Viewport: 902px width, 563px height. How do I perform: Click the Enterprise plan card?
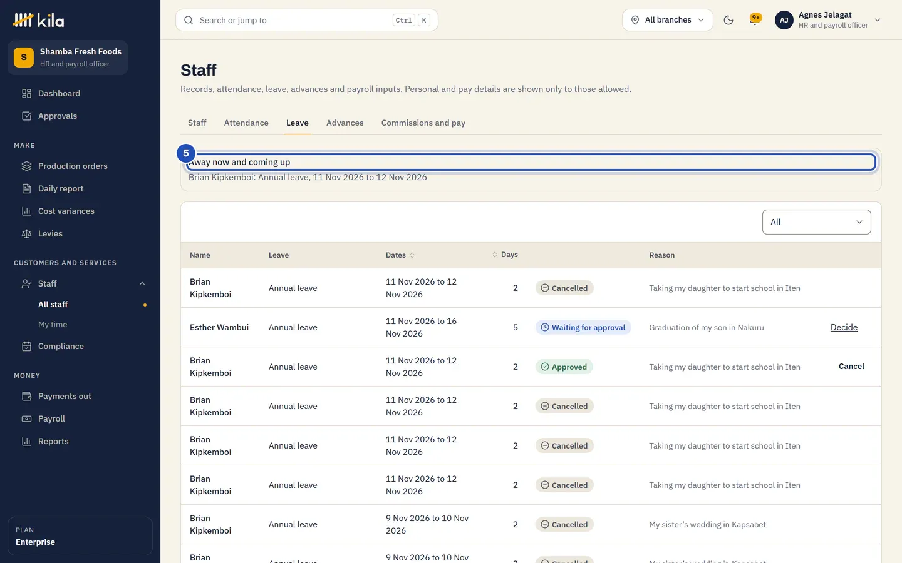point(80,536)
